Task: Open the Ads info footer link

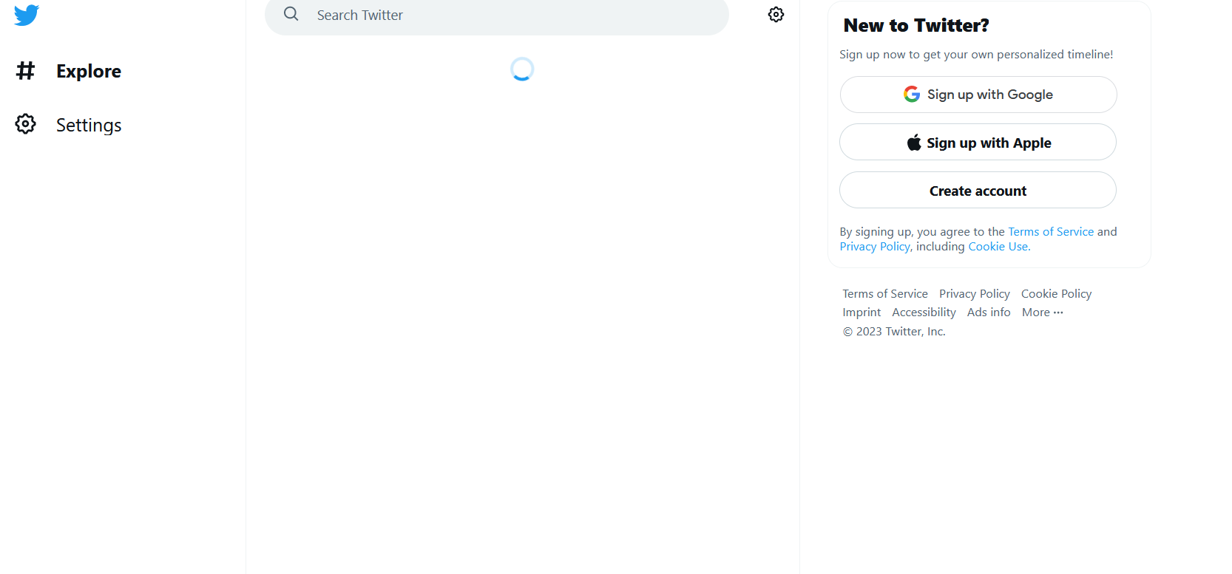Action: [x=989, y=312]
